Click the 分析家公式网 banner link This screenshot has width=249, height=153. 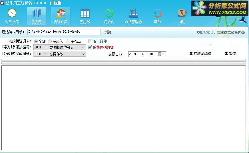(x=220, y=8)
